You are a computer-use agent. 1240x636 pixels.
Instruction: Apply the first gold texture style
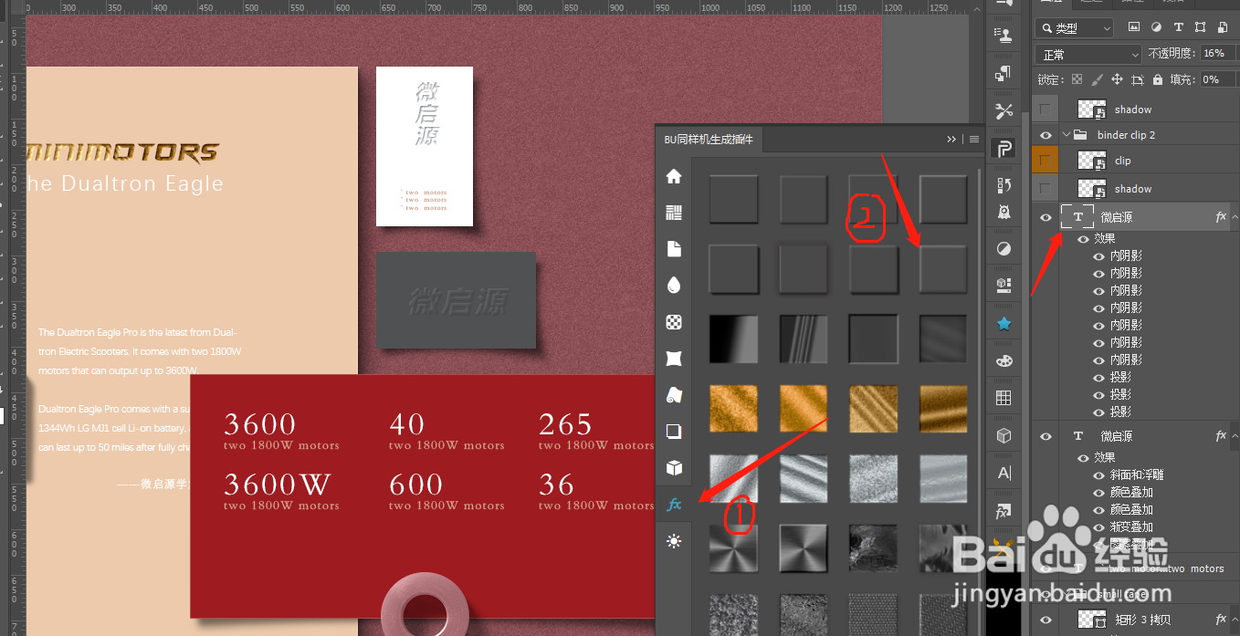click(x=733, y=408)
